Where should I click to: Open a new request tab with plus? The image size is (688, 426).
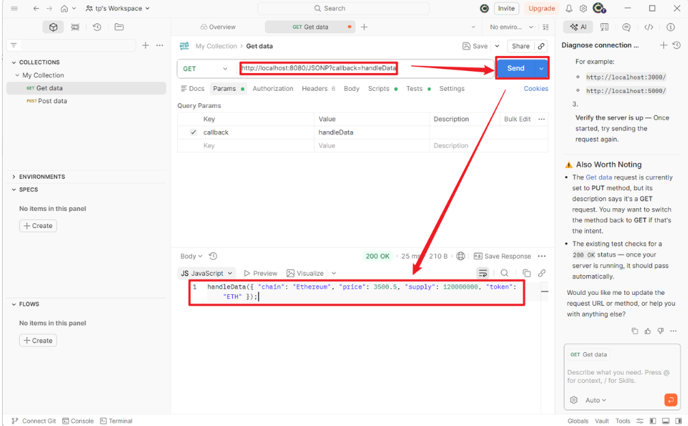(364, 27)
